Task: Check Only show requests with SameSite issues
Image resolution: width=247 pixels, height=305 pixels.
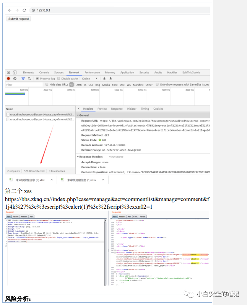Action: pos(157,84)
